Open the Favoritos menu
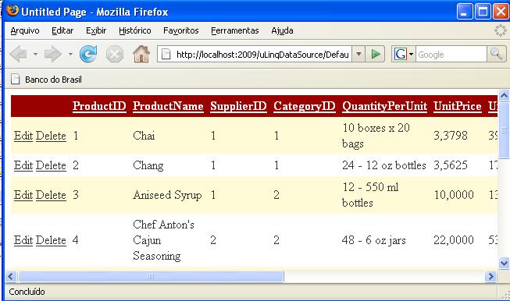Image resolution: width=510 pixels, height=301 pixels. (181, 30)
